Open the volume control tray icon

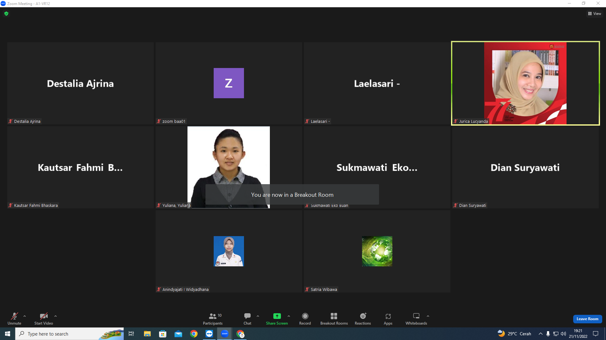(x=563, y=334)
